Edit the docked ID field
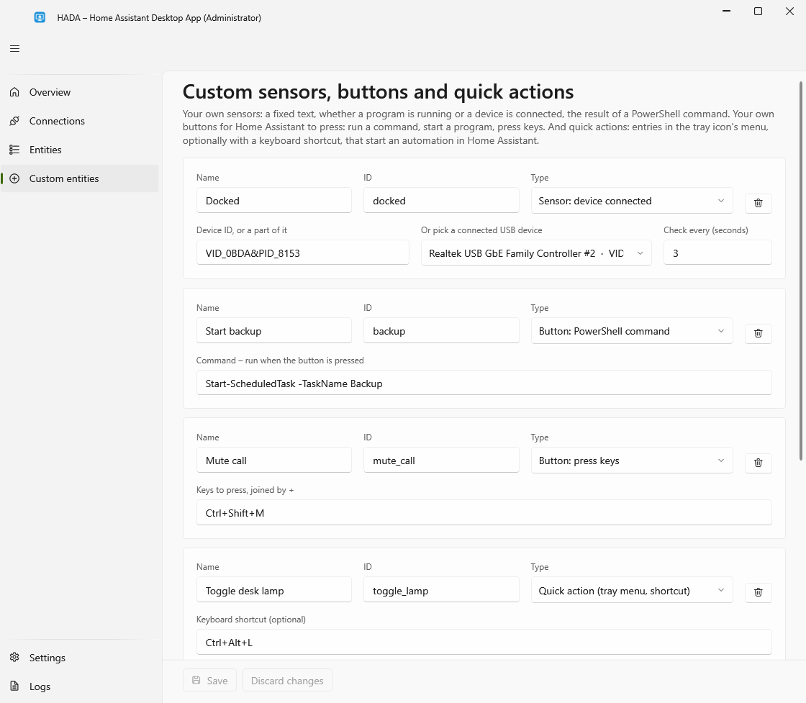 pyautogui.click(x=441, y=201)
